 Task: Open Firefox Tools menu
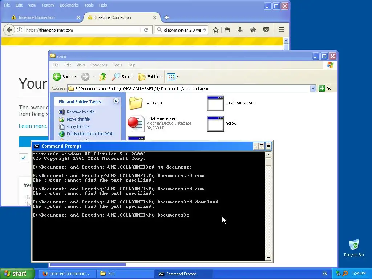click(x=89, y=5)
